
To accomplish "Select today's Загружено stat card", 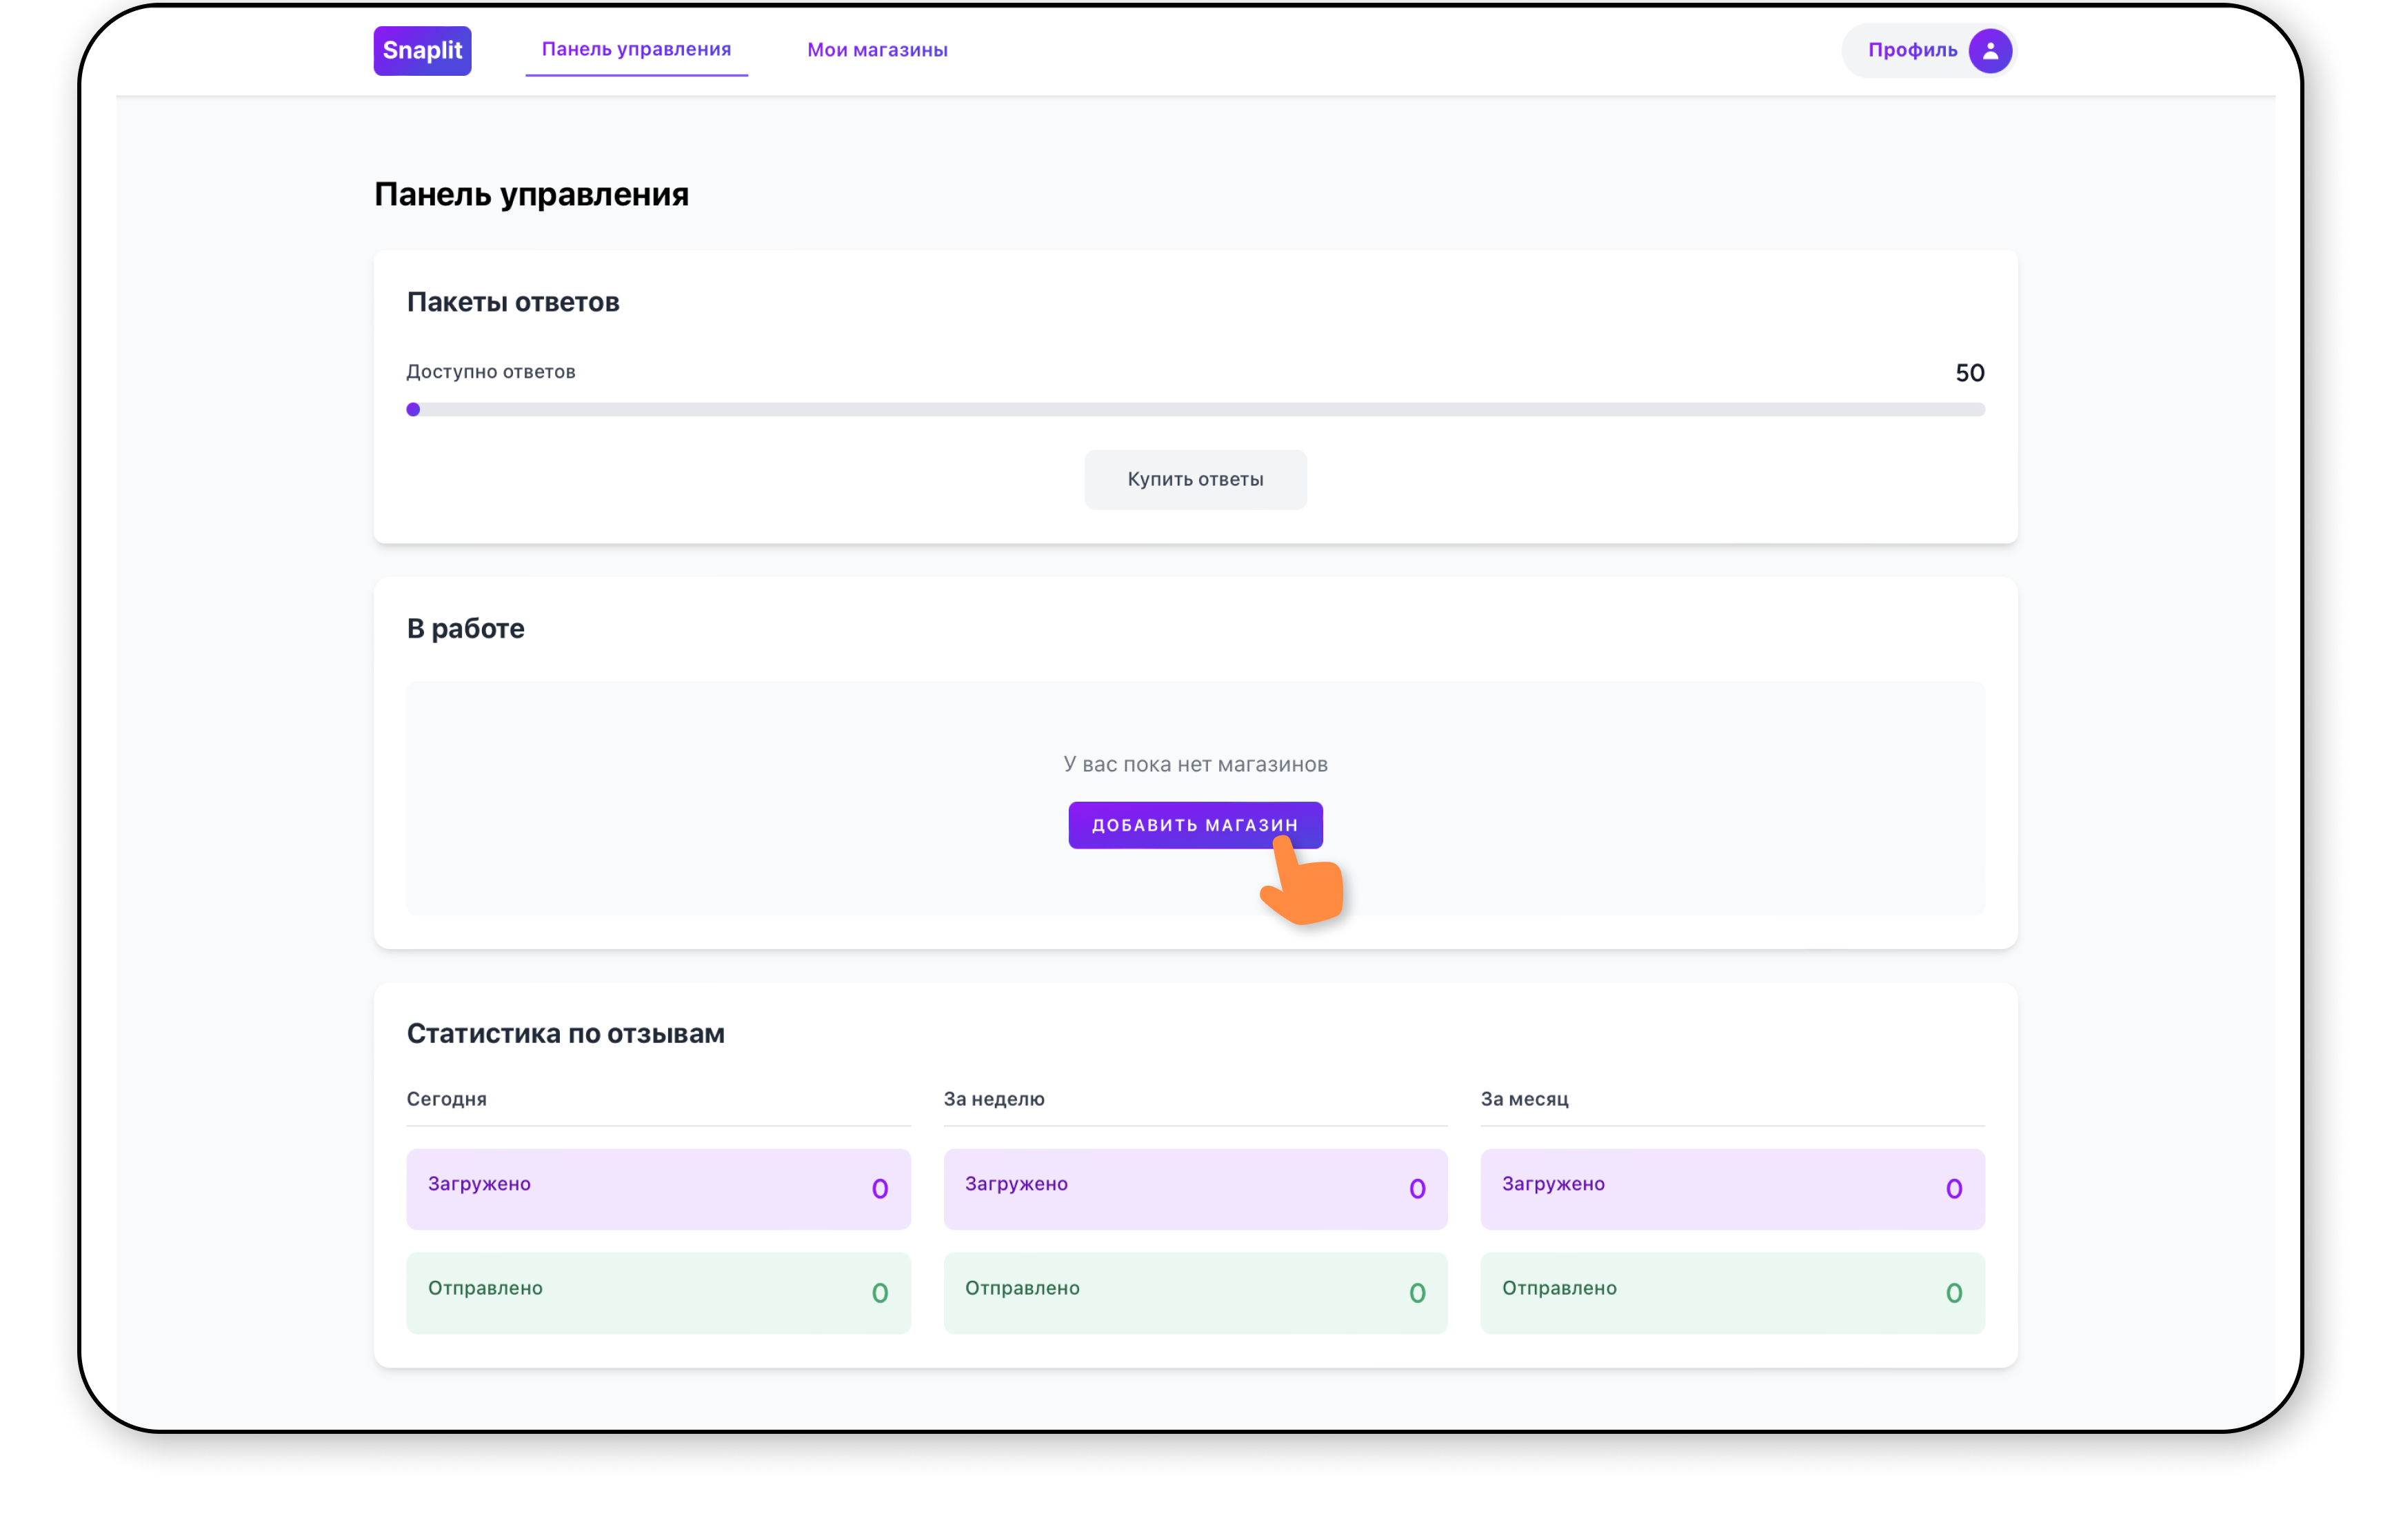I will (x=658, y=1188).
